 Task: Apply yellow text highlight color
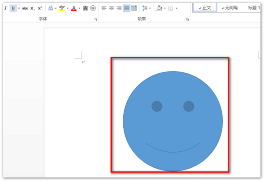point(62,8)
